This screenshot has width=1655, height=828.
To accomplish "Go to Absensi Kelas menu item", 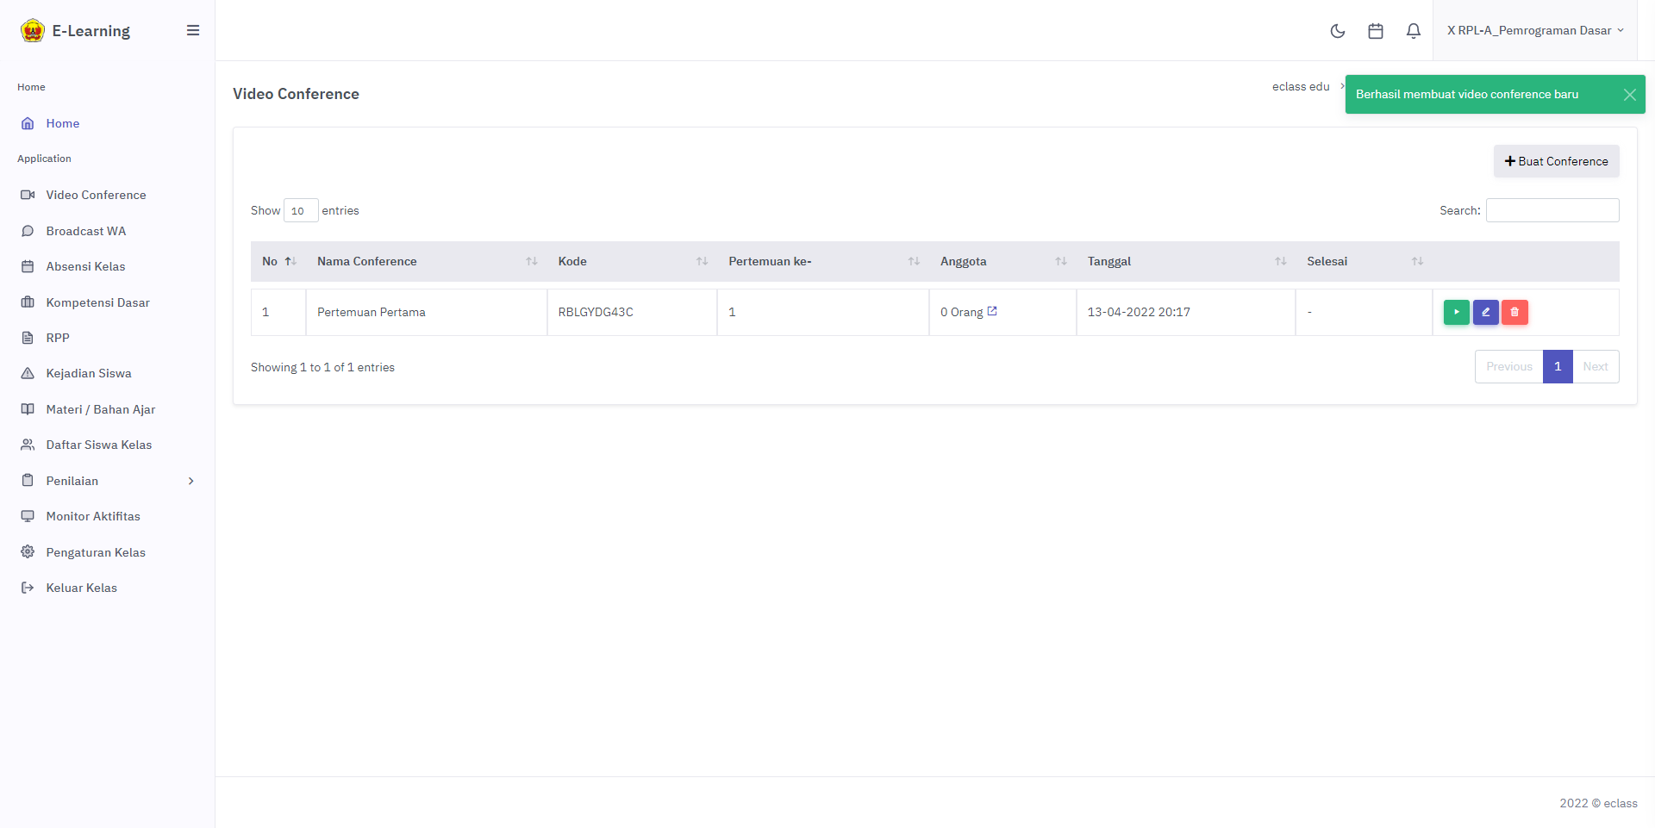I will point(85,266).
